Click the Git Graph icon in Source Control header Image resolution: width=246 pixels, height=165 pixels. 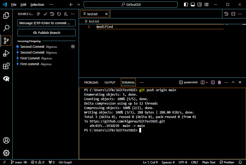click(66, 14)
